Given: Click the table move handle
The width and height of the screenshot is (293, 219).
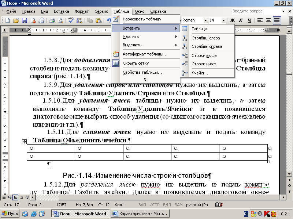Looking at the screenshot, I should point(24,142).
